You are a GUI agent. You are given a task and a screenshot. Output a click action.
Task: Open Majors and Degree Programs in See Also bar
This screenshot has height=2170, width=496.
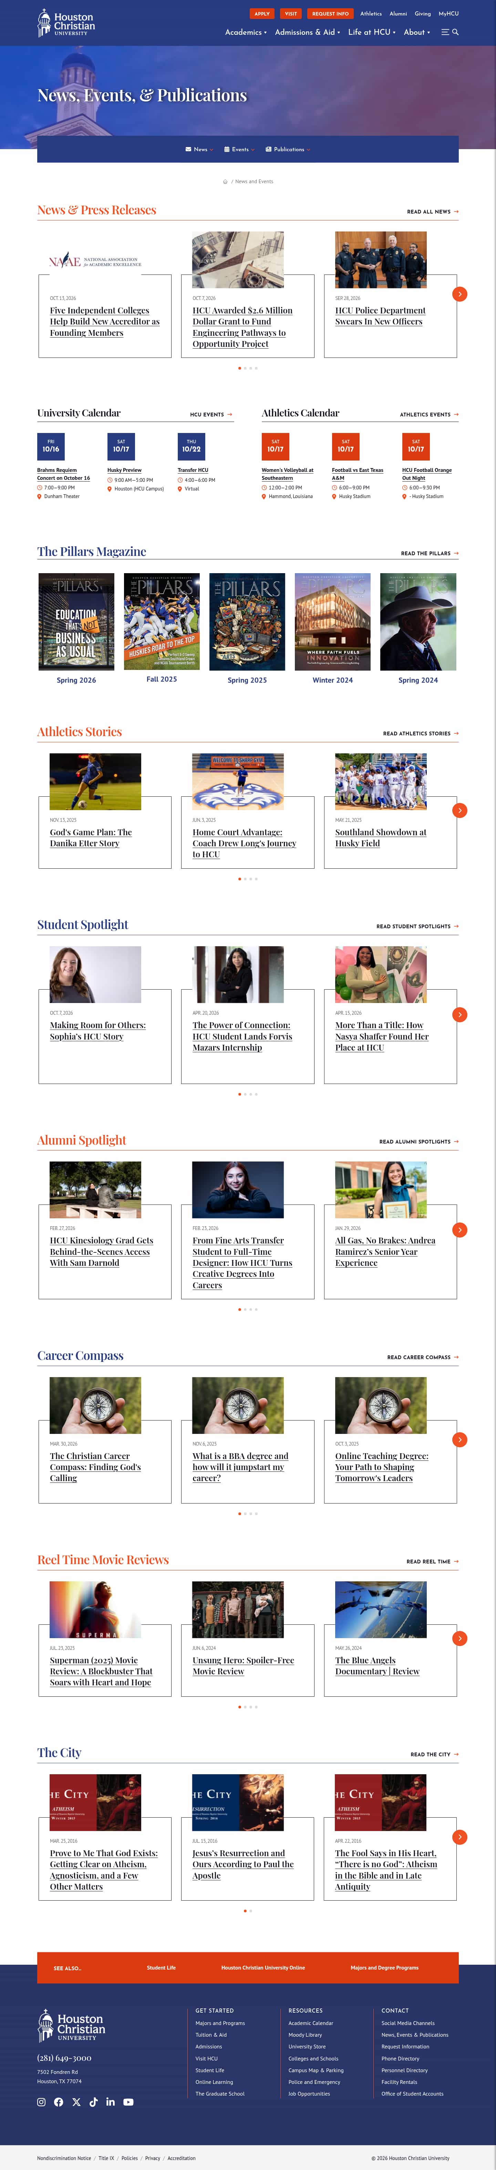point(385,1968)
